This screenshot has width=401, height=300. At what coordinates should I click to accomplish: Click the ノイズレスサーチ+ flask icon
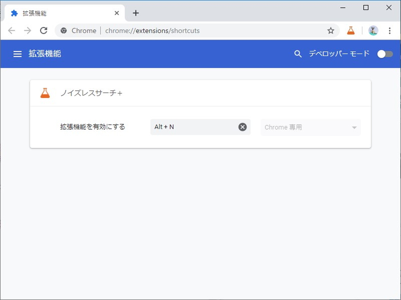tap(45, 93)
